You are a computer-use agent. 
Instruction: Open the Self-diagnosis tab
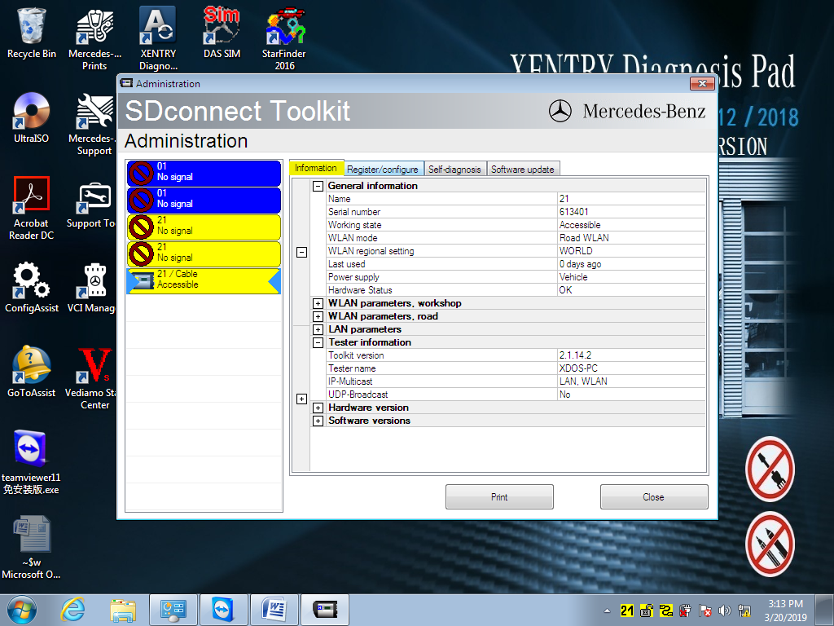(454, 170)
